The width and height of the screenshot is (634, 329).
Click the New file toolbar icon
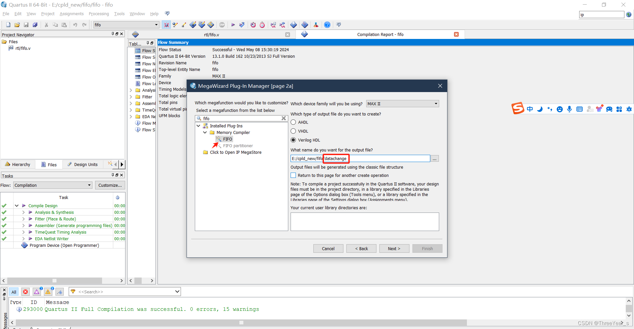click(x=8, y=25)
